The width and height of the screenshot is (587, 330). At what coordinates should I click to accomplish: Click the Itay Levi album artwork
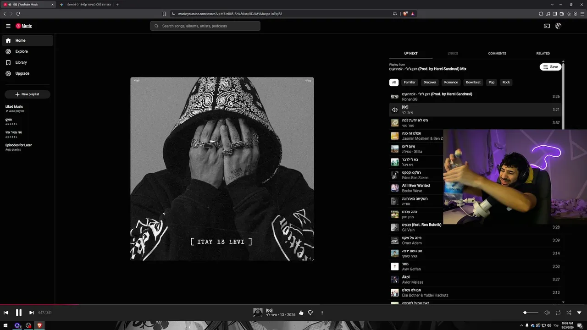pos(222,169)
